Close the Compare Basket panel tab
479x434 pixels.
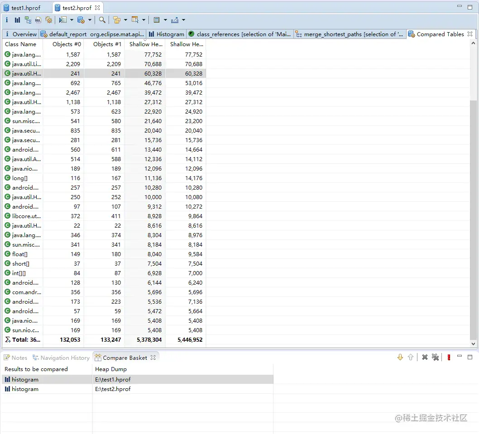pyautogui.click(x=153, y=358)
